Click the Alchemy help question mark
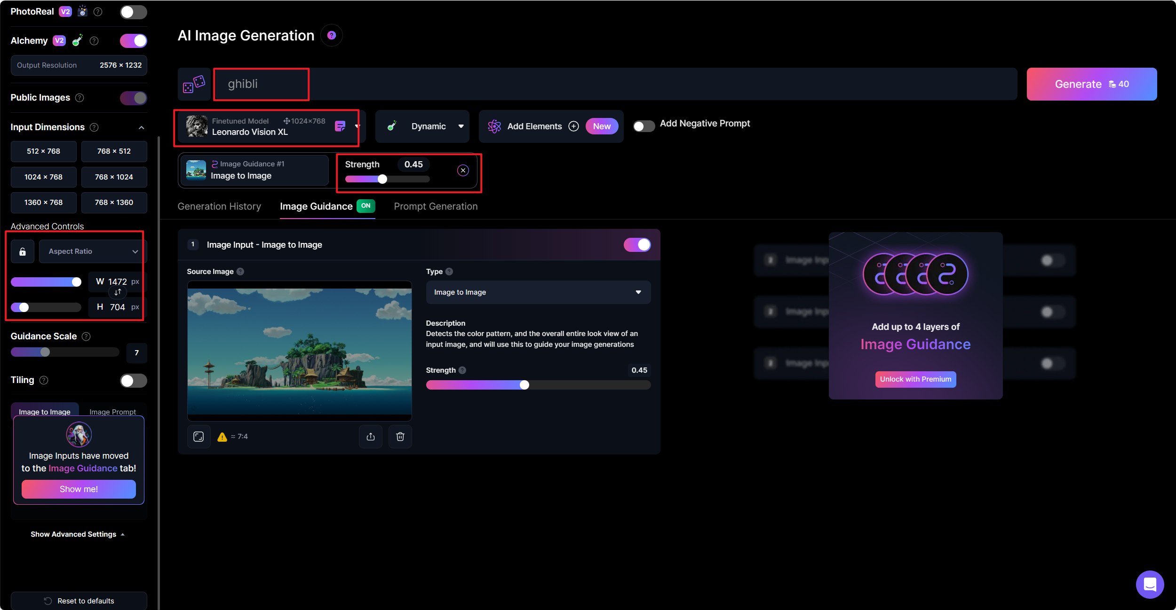 (94, 41)
